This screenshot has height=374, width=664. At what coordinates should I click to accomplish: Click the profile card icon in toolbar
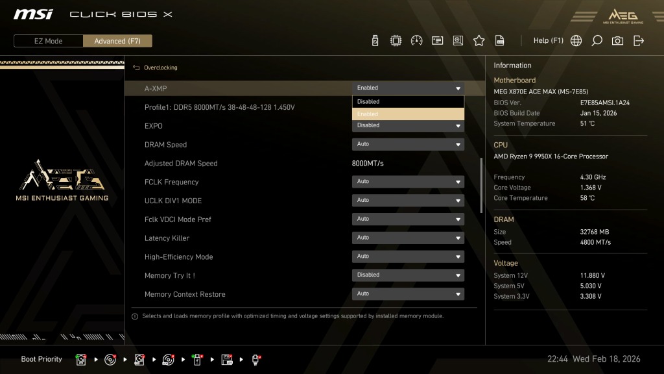437,41
